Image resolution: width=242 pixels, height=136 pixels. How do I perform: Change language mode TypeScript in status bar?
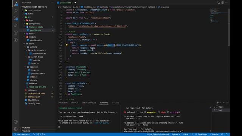[x=202, y=134]
